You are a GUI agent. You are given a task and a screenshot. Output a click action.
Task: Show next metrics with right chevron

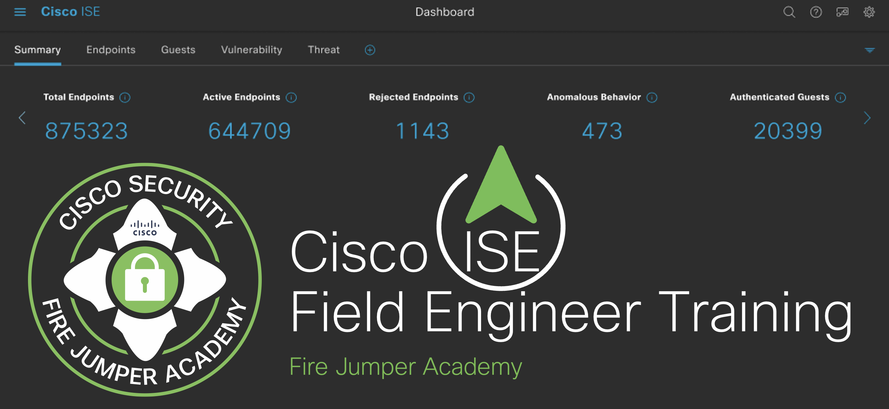click(x=867, y=118)
